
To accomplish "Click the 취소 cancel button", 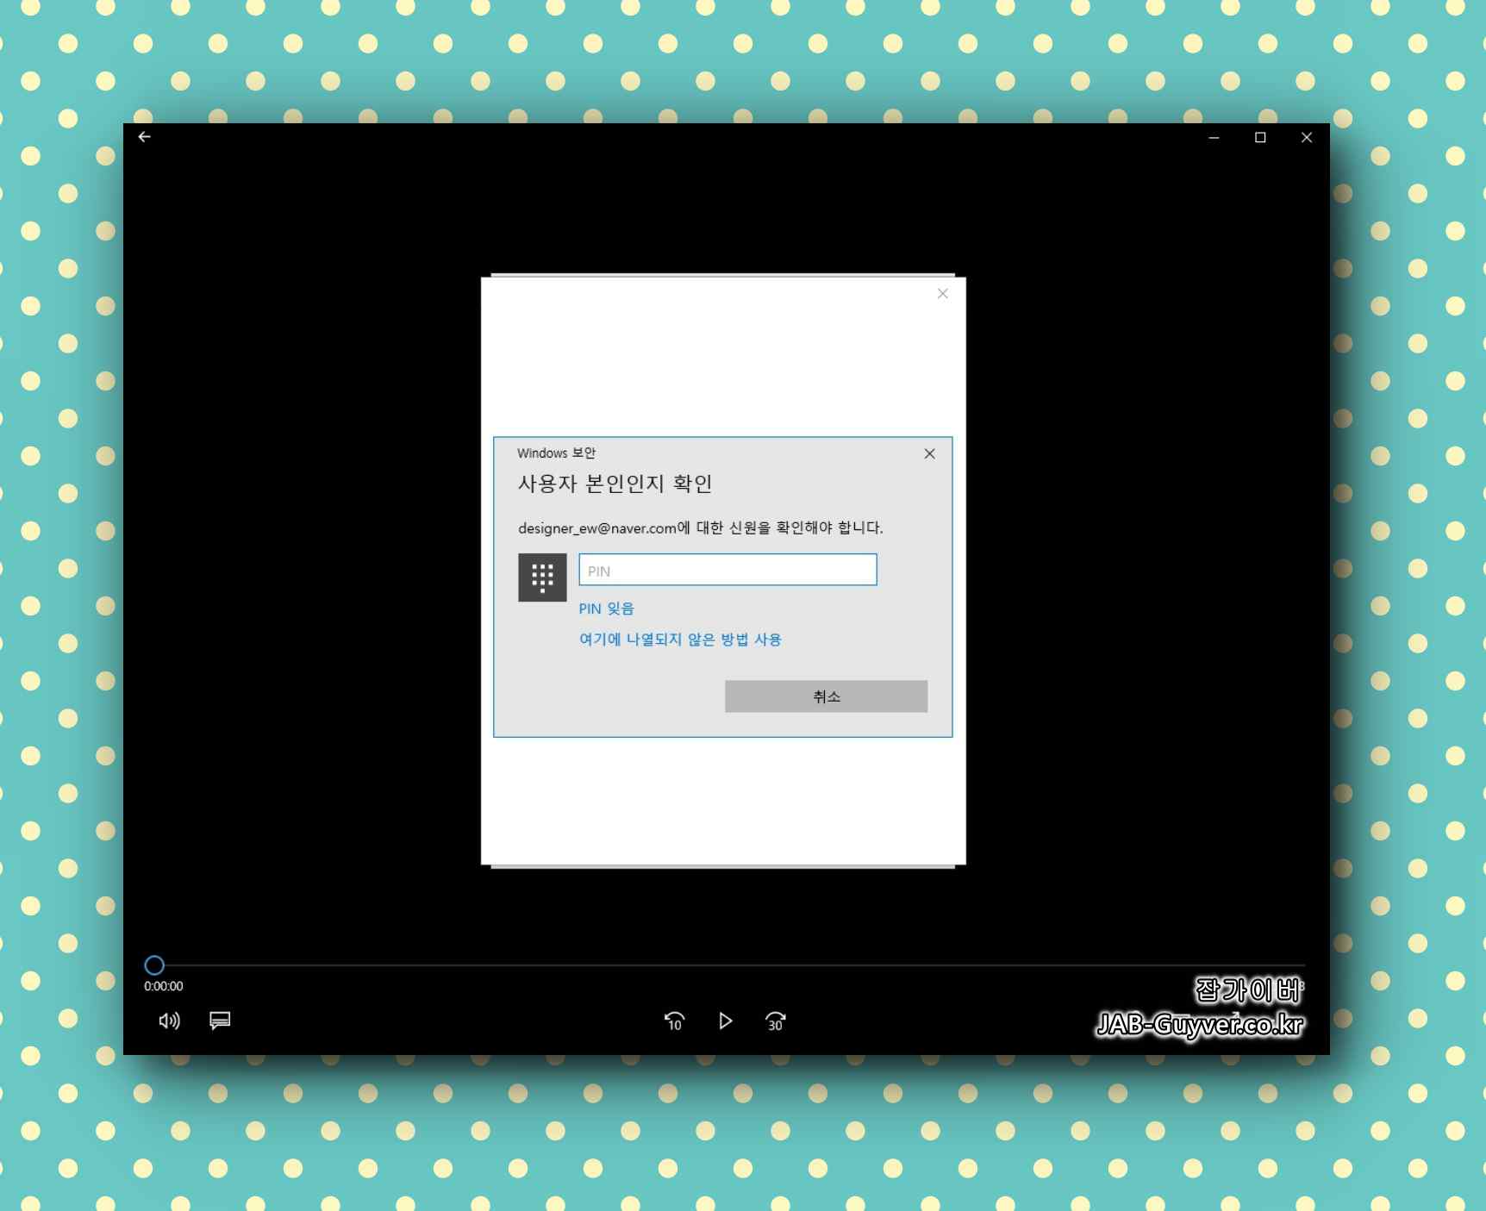I will click(826, 696).
